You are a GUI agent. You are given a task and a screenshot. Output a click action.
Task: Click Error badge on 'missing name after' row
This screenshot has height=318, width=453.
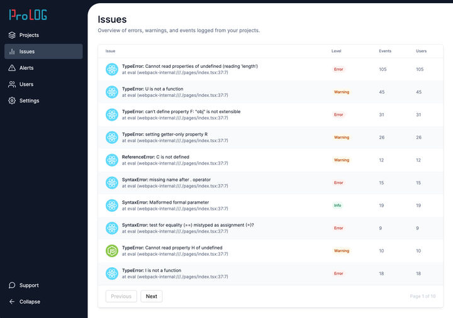tap(338, 183)
